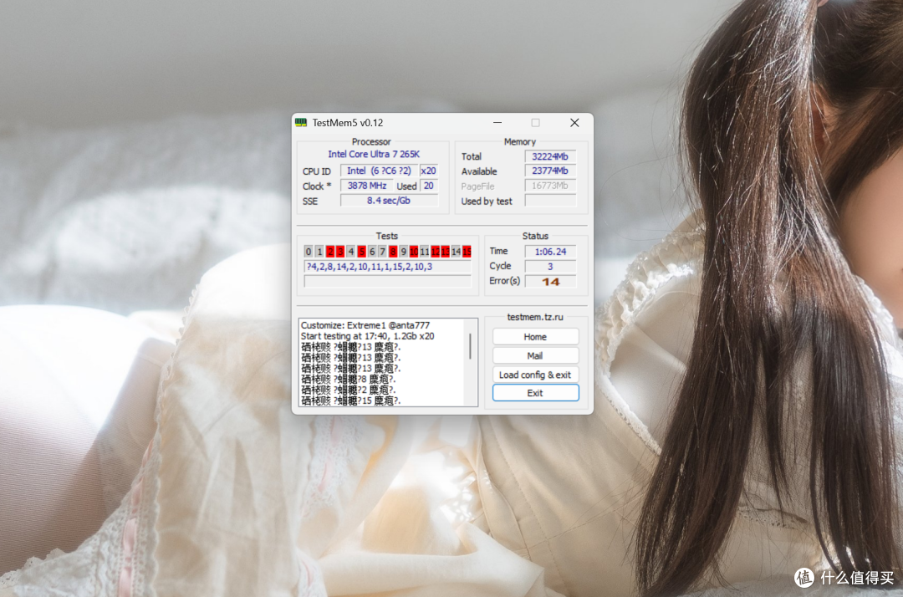Click the Used threads value 20

coord(428,186)
